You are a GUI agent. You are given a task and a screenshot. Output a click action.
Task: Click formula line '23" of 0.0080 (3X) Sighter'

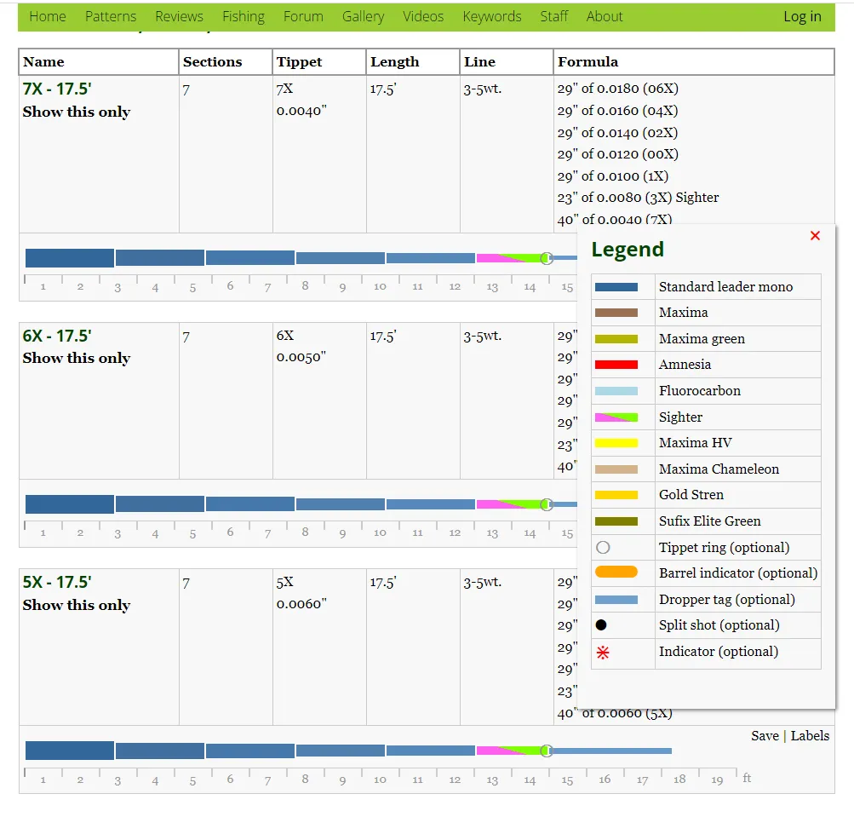click(x=638, y=198)
